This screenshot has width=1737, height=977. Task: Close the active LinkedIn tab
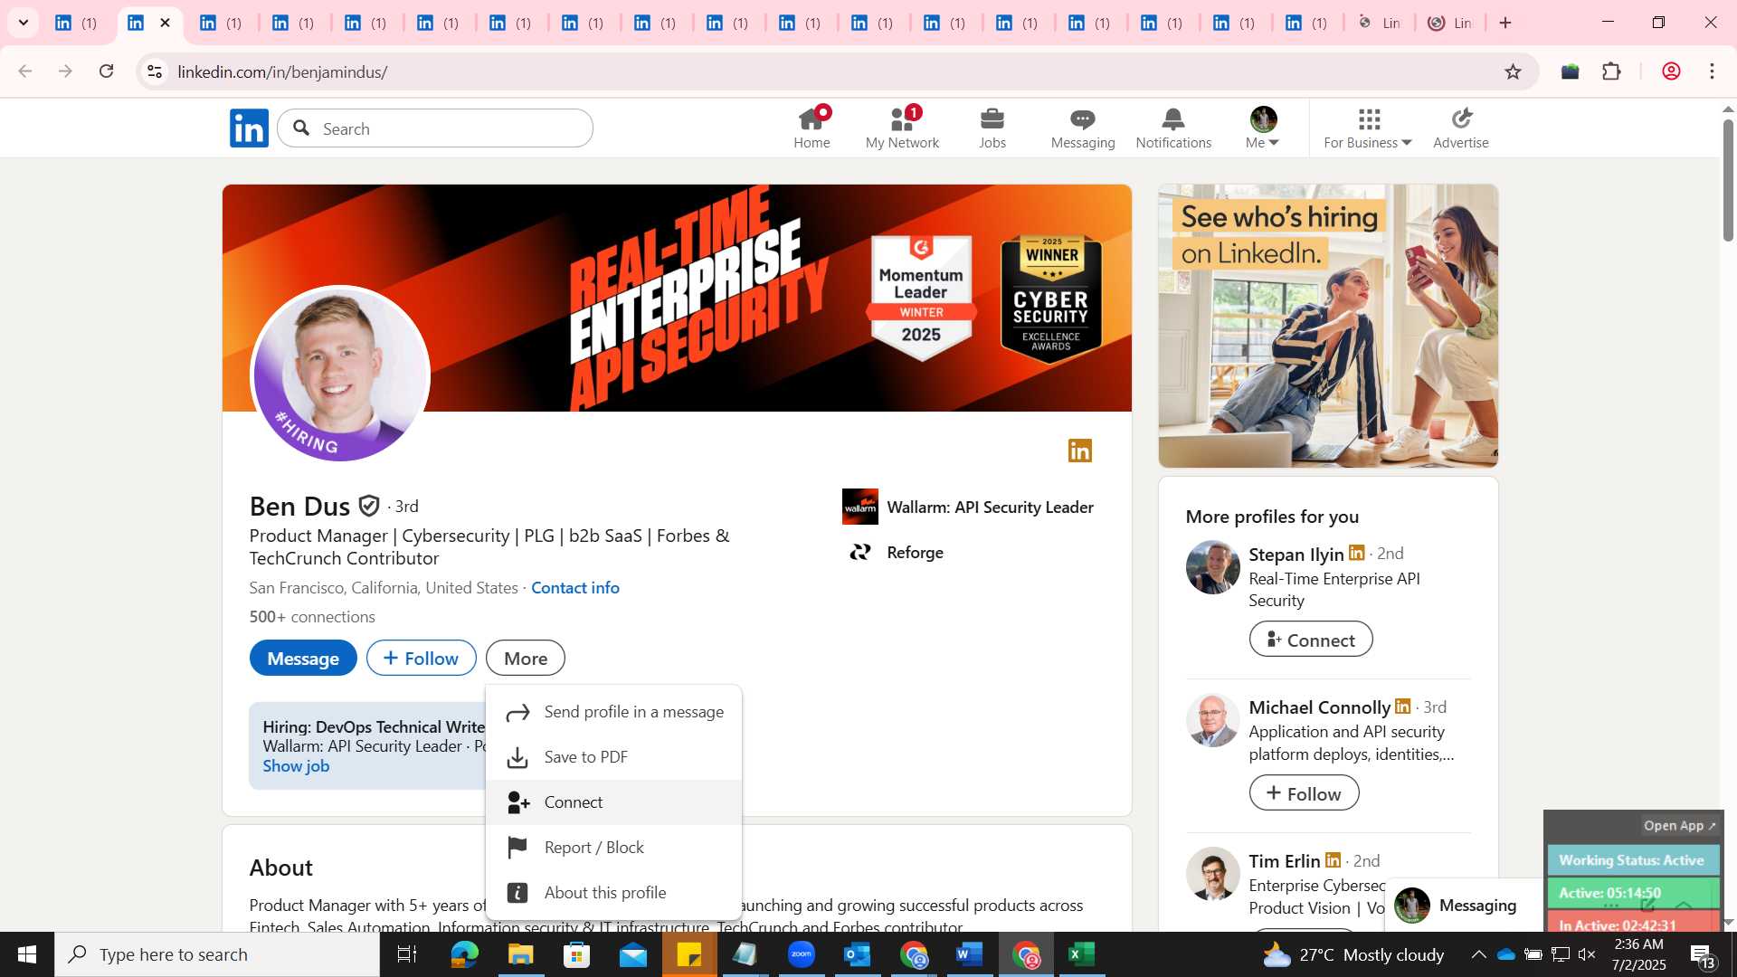click(x=165, y=23)
